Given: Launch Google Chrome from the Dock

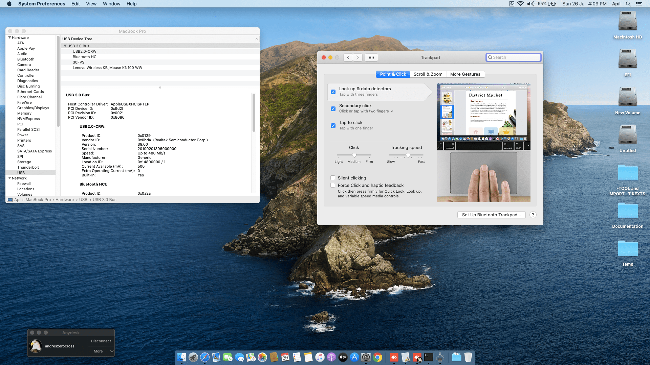Looking at the screenshot, I should coord(377,357).
